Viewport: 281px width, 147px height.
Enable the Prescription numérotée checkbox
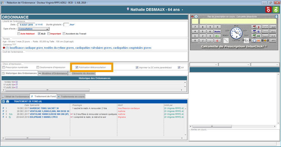tap(3, 67)
